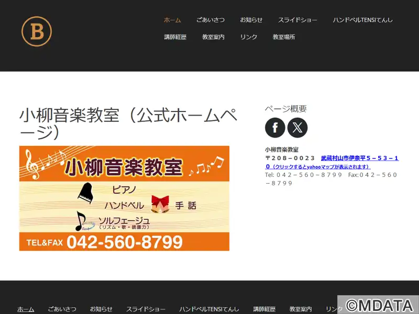Click the ページ概要 sidebar heading
The width and height of the screenshot is (419, 314).
(x=285, y=109)
